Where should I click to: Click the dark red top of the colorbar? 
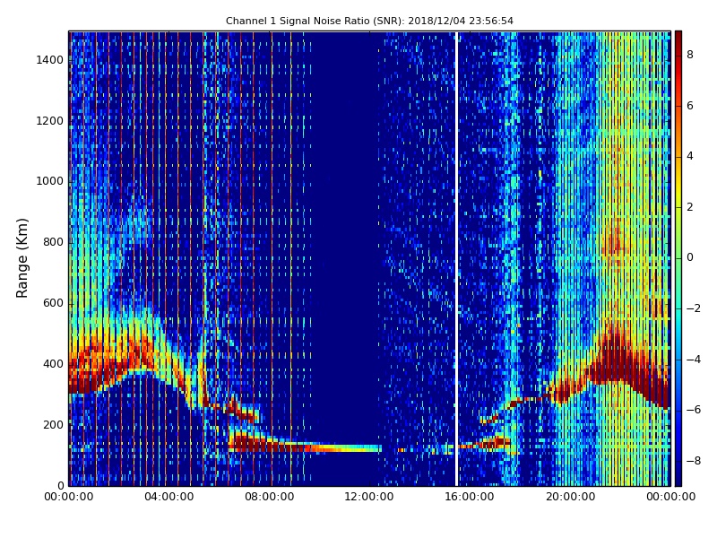tap(678, 39)
